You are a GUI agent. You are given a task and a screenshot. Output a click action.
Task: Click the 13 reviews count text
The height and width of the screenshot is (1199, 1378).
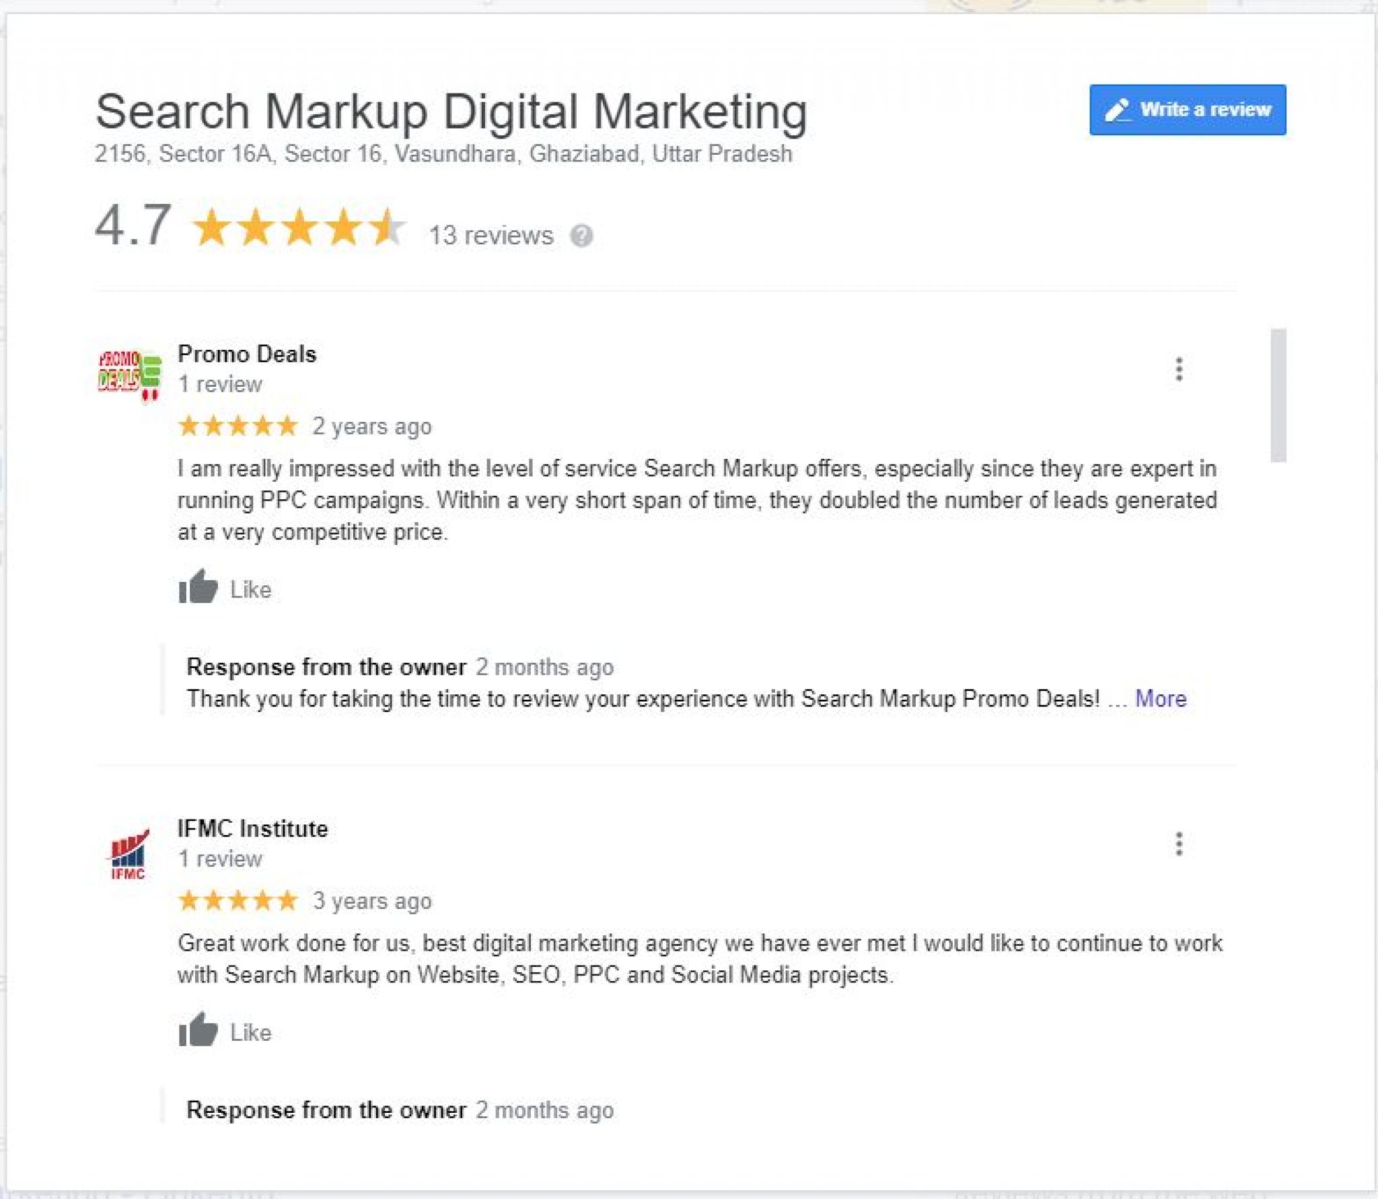tap(491, 235)
